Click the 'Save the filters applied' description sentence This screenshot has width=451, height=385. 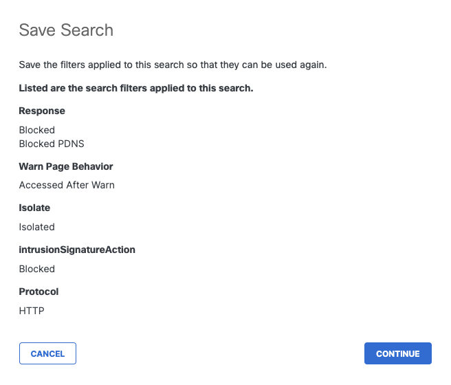(x=173, y=65)
